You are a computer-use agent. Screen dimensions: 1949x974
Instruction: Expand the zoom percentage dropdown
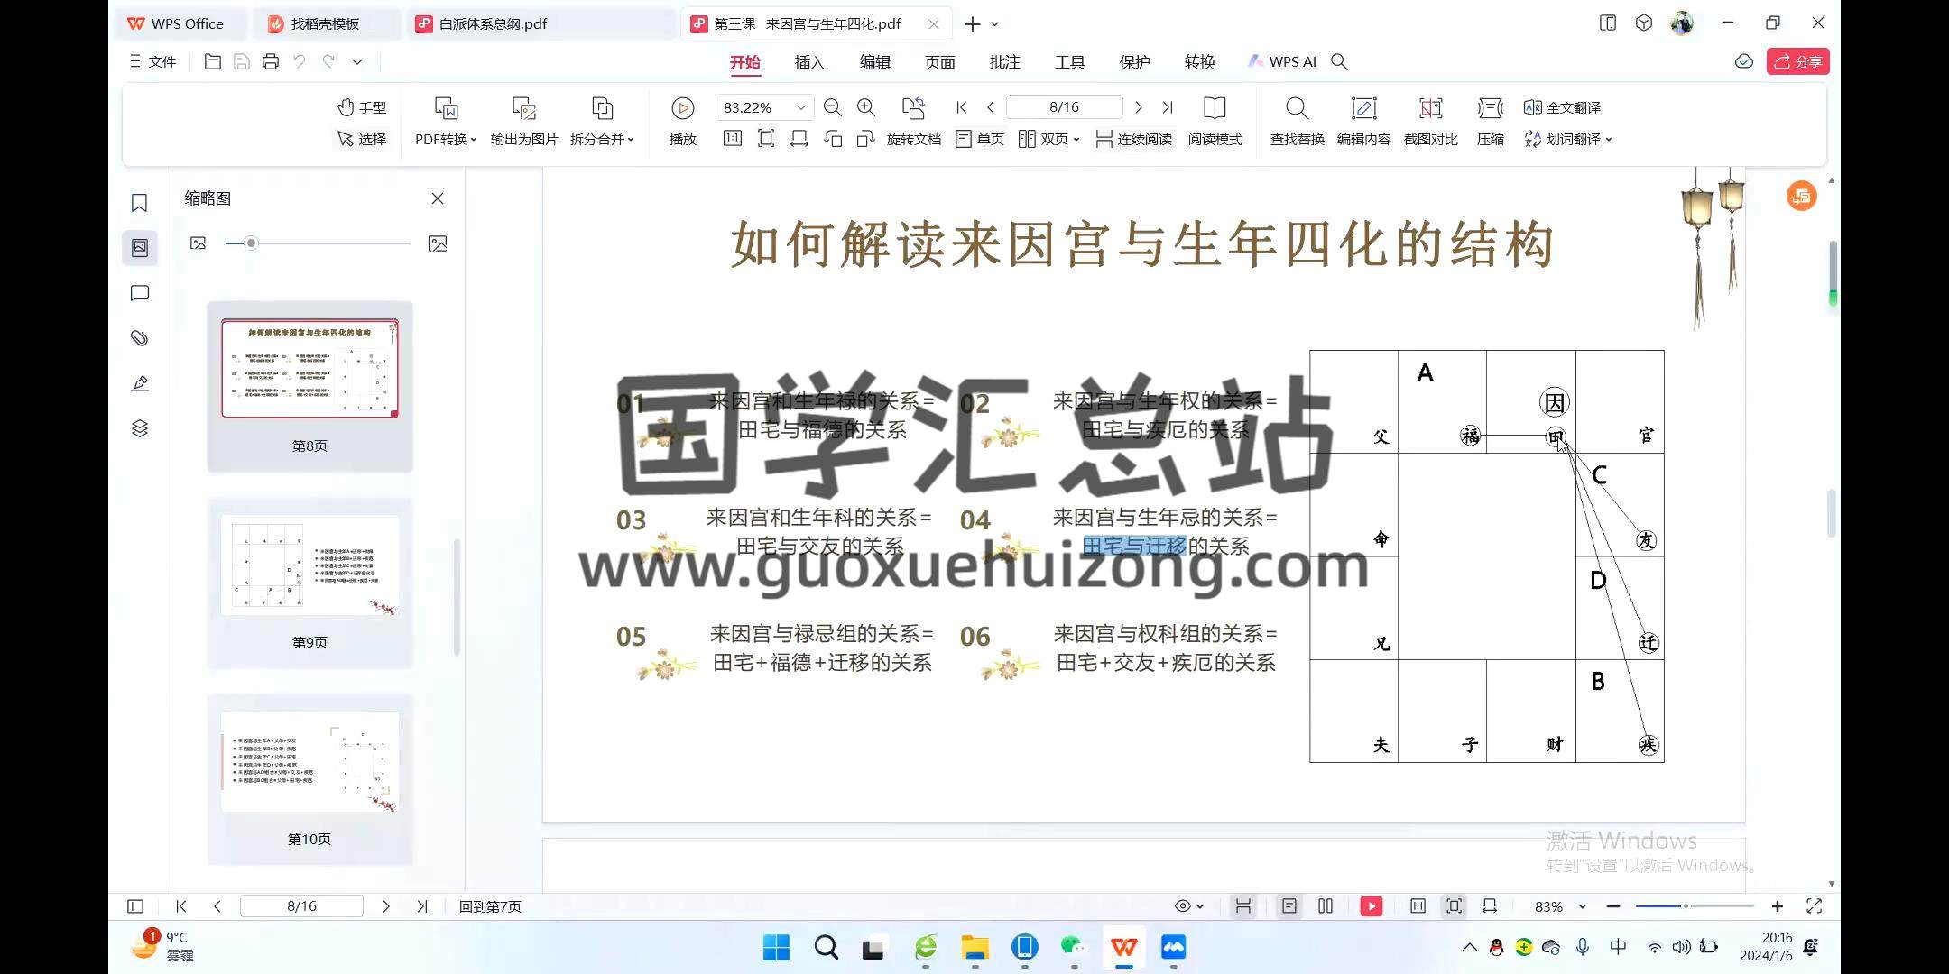[x=800, y=107]
